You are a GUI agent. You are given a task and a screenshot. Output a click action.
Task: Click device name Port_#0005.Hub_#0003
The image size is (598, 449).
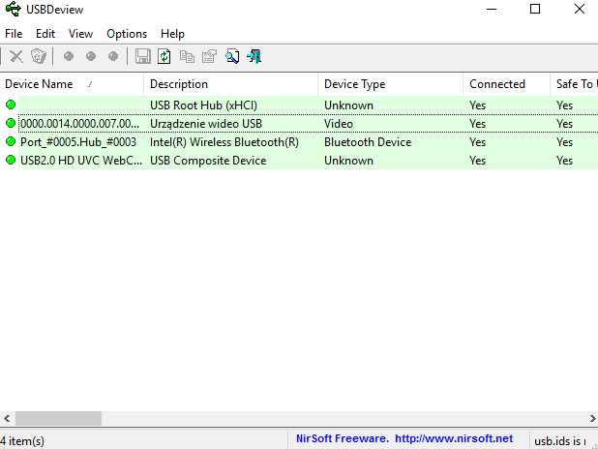pos(78,142)
